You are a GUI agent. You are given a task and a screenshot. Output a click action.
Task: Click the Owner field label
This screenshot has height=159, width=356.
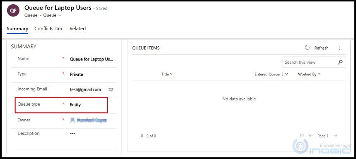pyautogui.click(x=24, y=120)
